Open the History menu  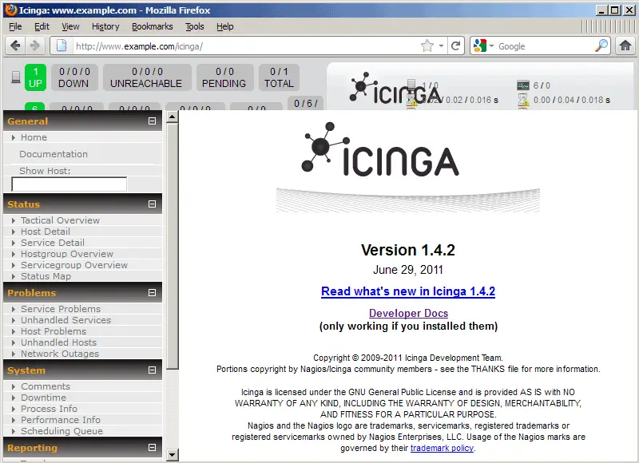pos(105,26)
